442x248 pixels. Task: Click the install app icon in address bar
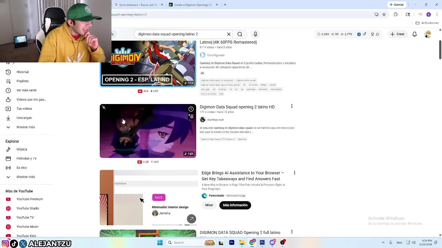tap(376, 14)
